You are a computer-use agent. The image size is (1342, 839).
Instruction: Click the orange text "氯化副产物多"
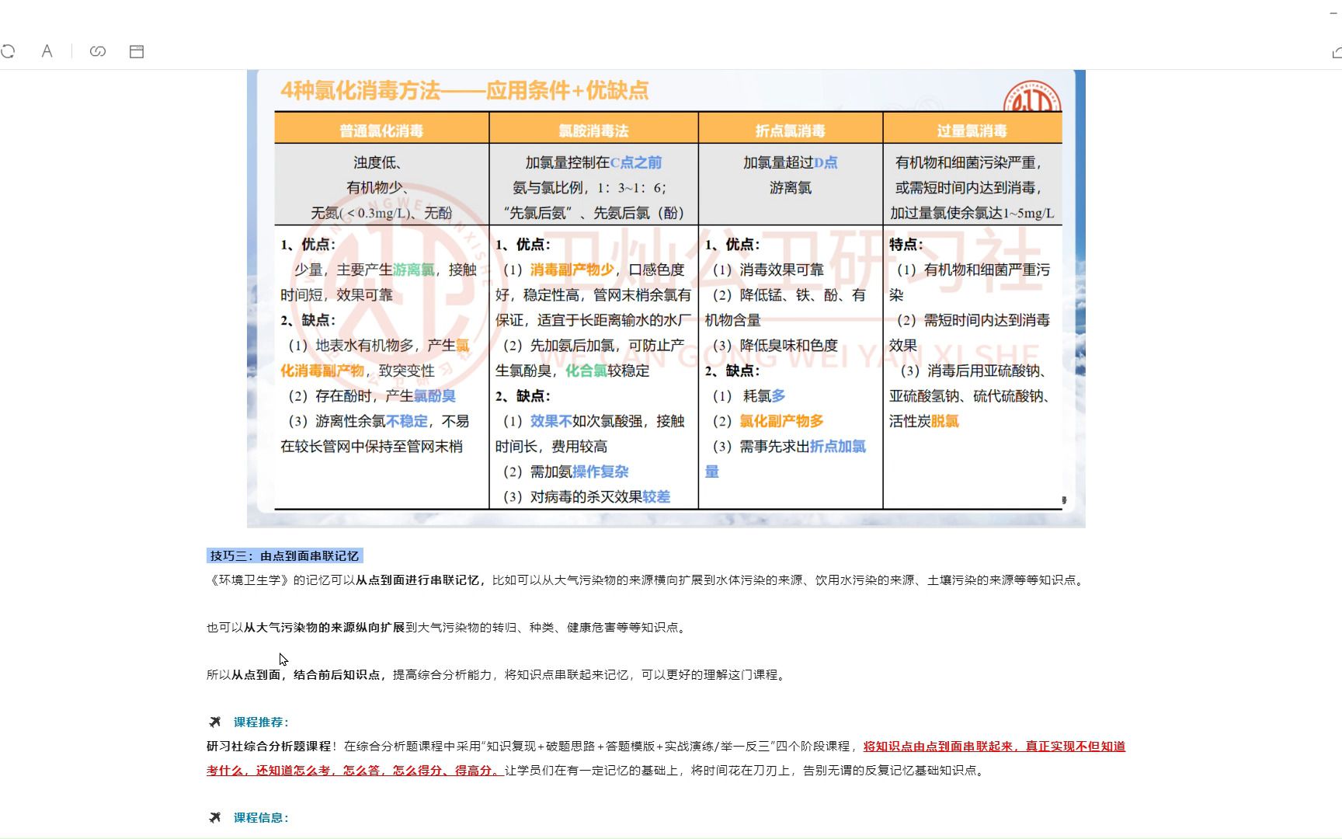point(781,421)
